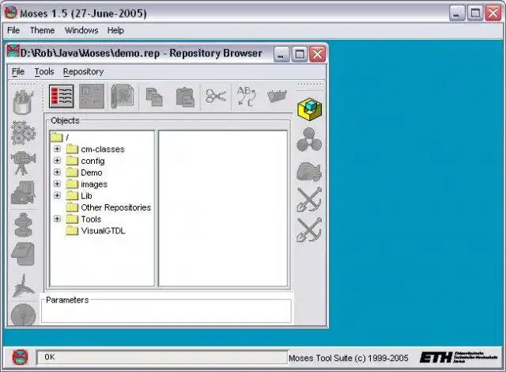Click the yellow box with cyan cube icon
This screenshot has width=506, height=372.
309,109
